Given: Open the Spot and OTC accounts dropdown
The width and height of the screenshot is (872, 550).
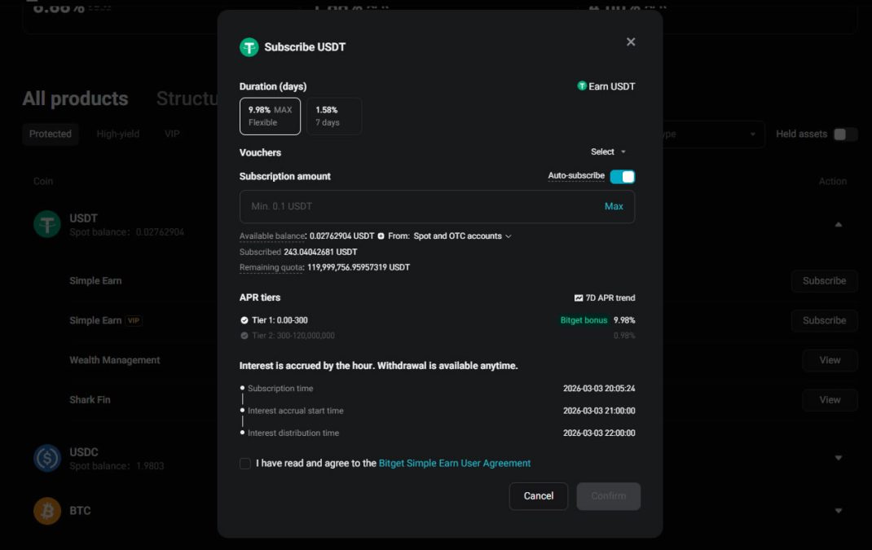Looking at the screenshot, I should [462, 236].
